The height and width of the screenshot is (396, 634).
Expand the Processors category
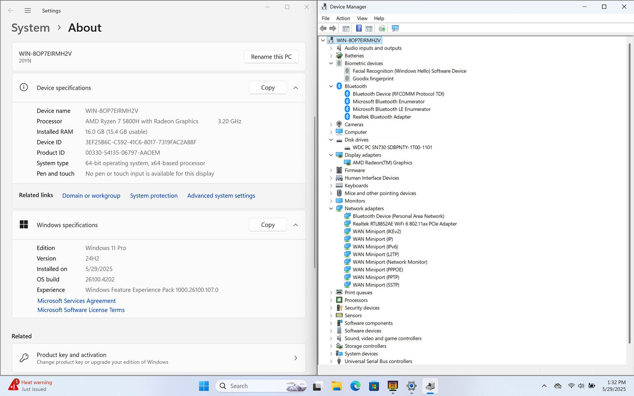[331, 300]
